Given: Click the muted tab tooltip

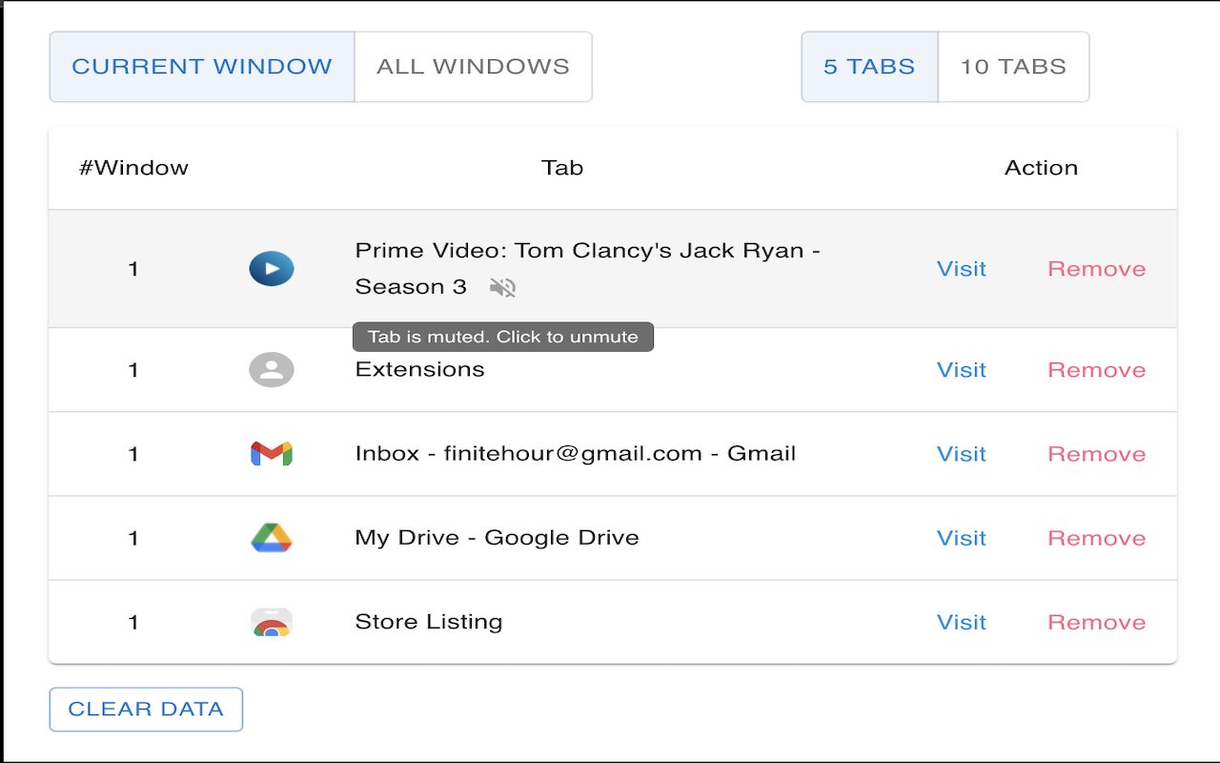Looking at the screenshot, I should tap(502, 336).
